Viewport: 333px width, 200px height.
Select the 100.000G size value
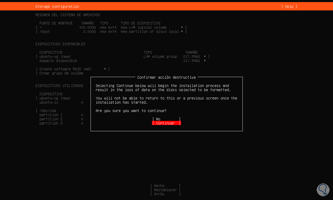coord(87,27)
